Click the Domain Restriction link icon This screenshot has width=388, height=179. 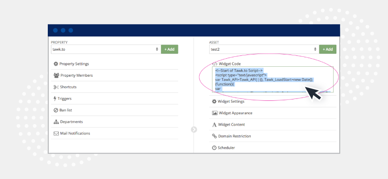pos(214,136)
